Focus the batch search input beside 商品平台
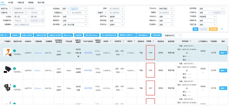Viewport: 229px width, 106px height. [x=29, y=9]
